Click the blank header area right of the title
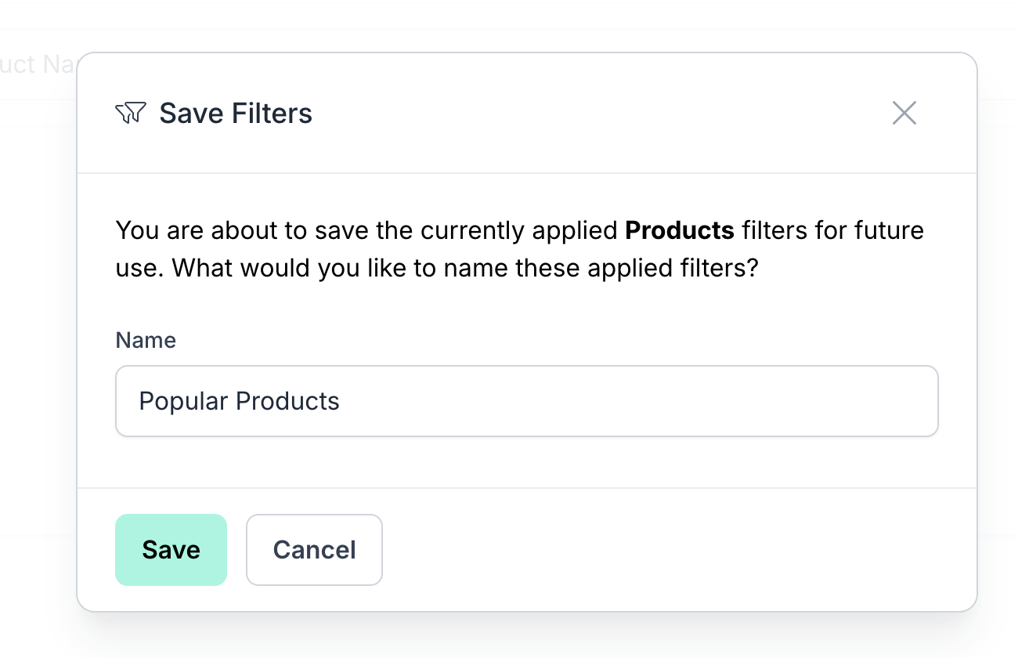The image size is (1018, 658). click(587, 114)
